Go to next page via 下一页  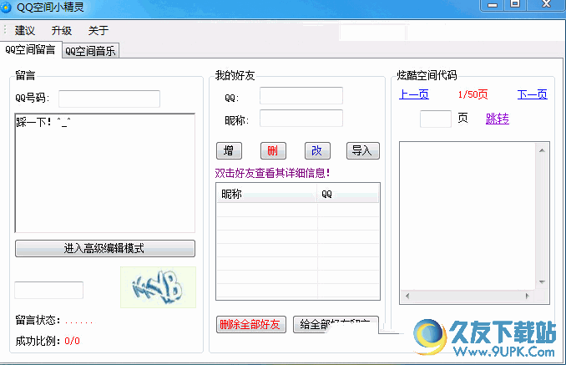(532, 94)
